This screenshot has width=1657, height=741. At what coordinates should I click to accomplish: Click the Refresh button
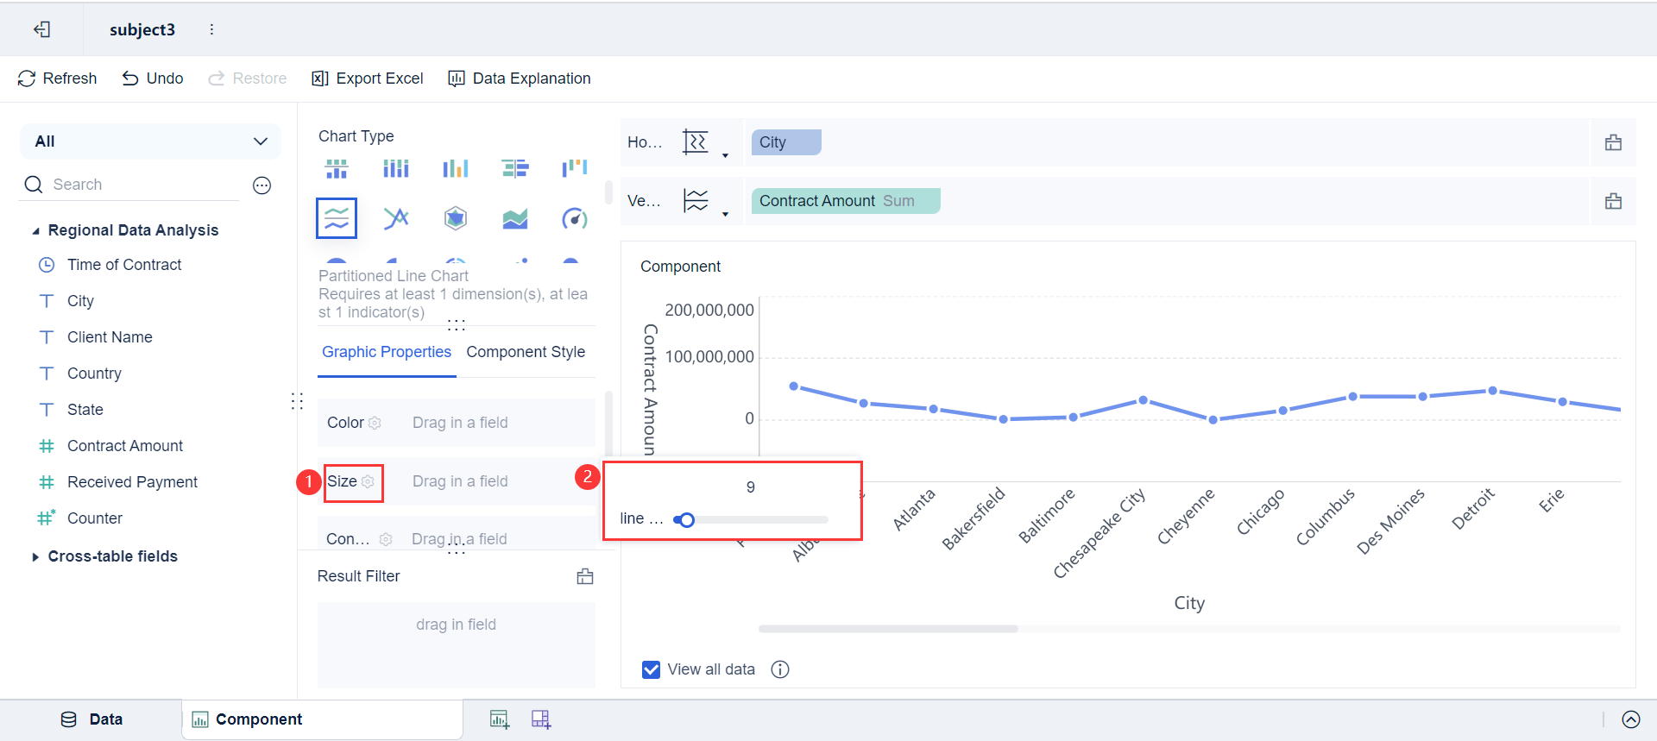click(x=58, y=78)
